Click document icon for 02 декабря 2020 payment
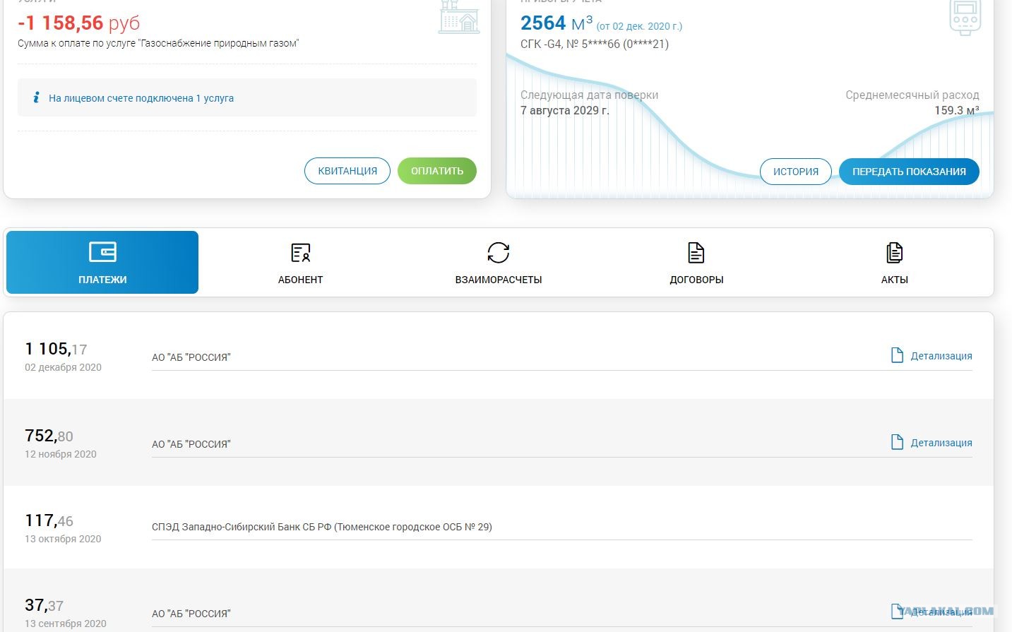The height and width of the screenshot is (632, 1012). pos(897,355)
